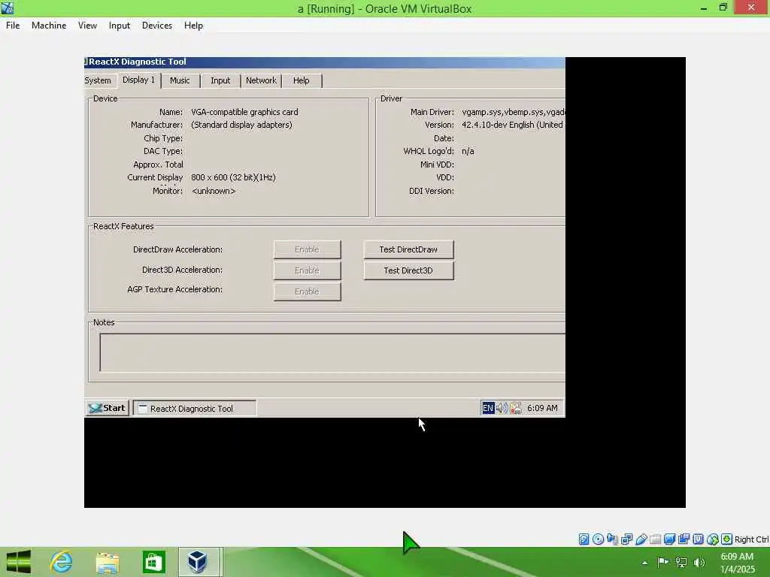Click the hard disk activity indicator icon

point(584,539)
